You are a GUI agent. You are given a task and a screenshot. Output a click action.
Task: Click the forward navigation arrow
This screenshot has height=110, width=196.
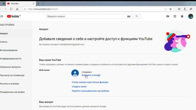pyautogui.click(x=5, y=9)
